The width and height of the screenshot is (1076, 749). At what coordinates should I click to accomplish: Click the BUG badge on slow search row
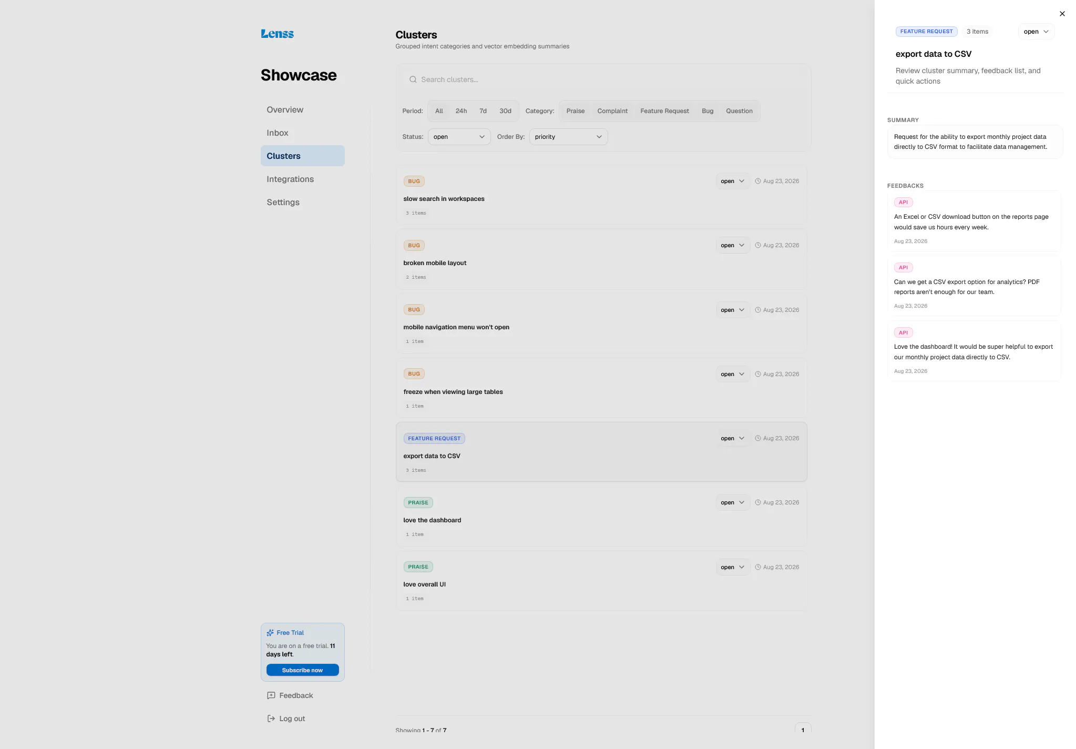coord(414,181)
